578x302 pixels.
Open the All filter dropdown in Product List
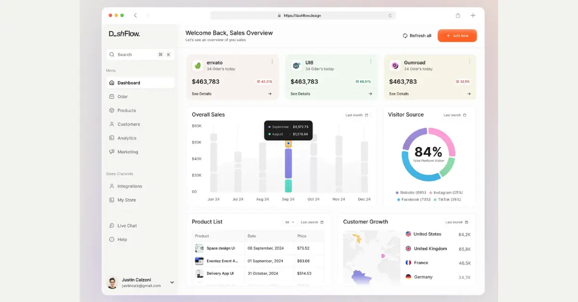(289, 222)
